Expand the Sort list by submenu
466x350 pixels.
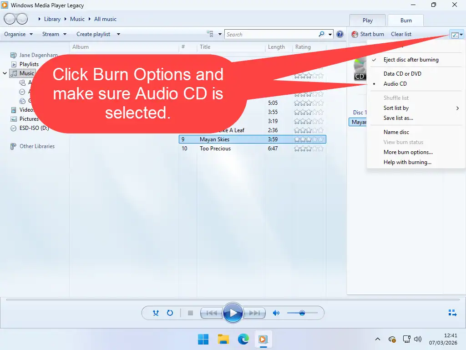coord(396,108)
